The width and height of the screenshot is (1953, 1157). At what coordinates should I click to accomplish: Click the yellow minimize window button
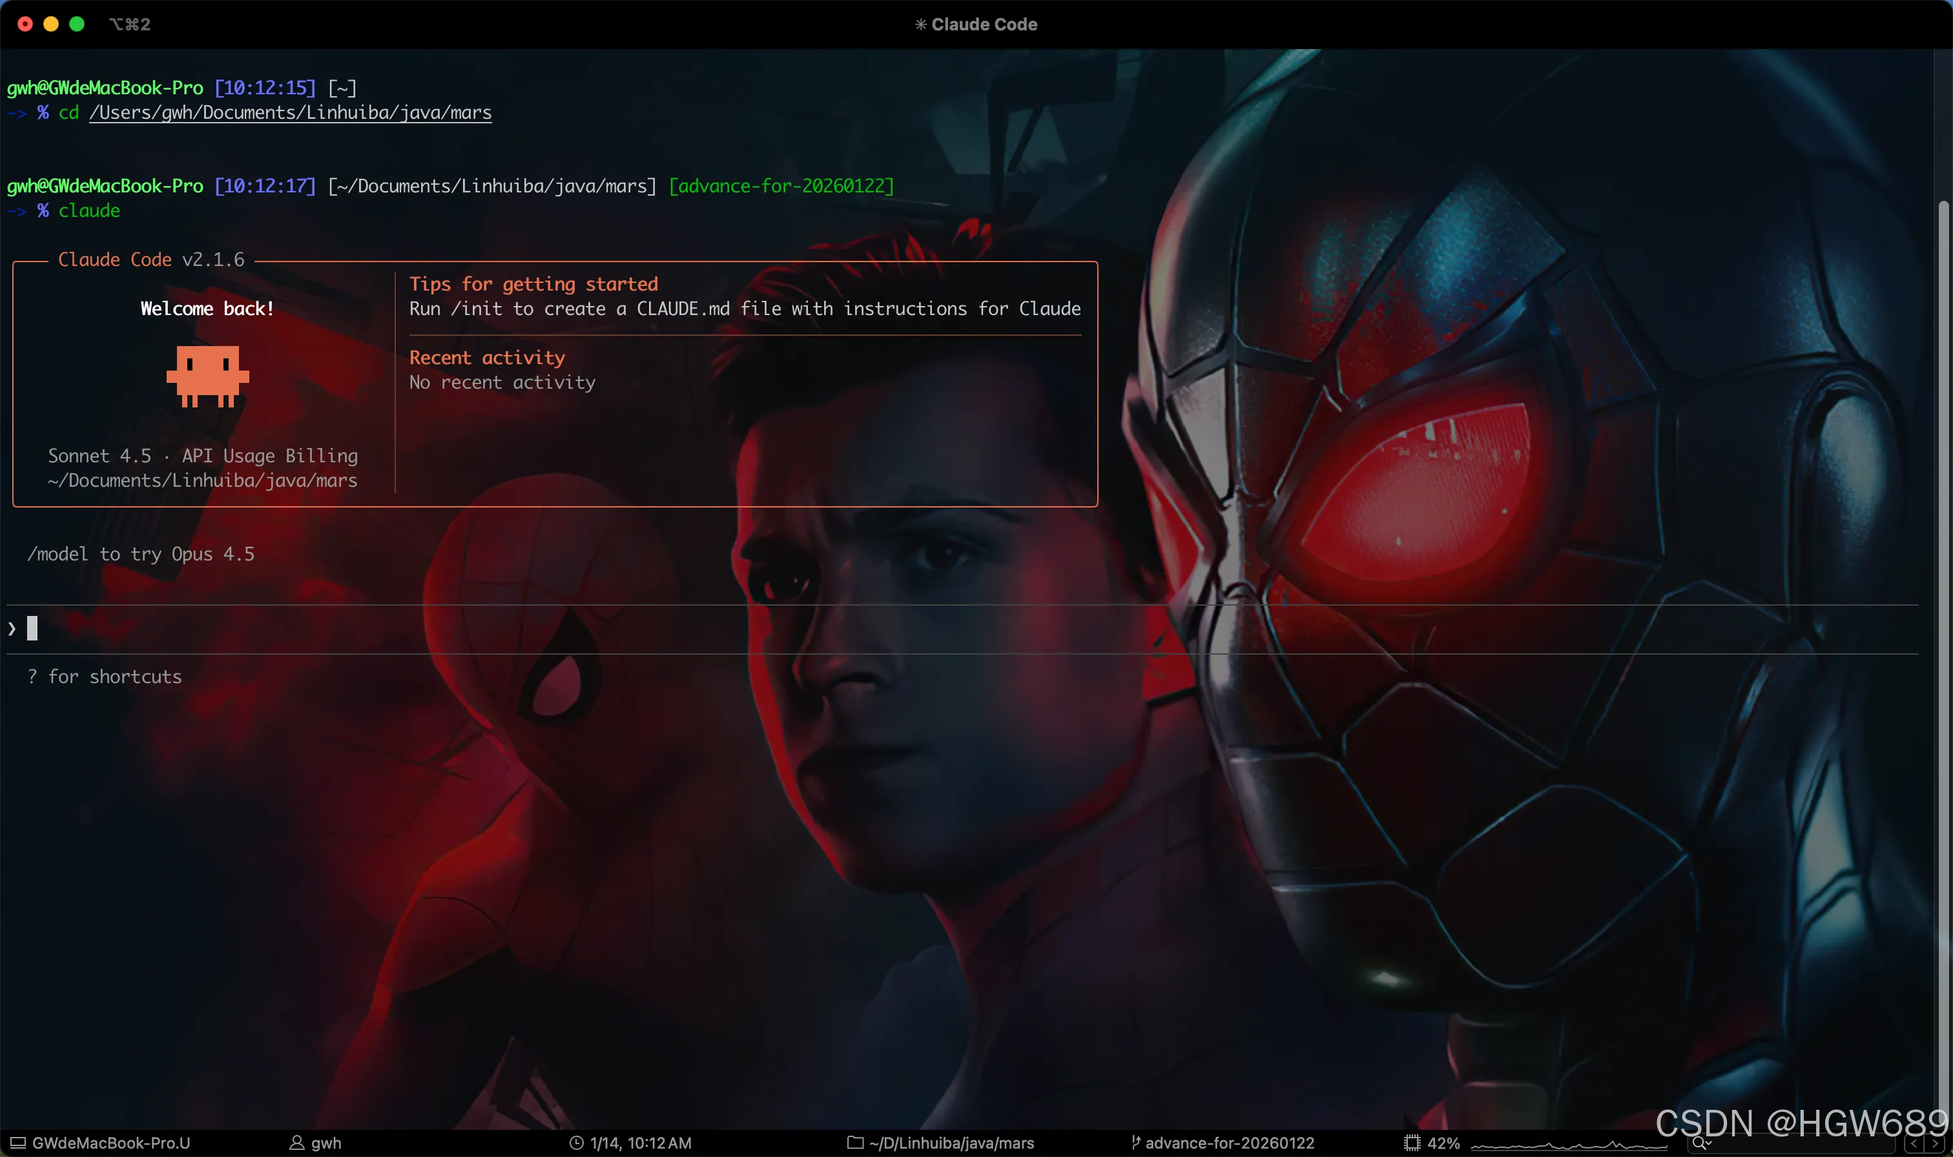click(50, 24)
